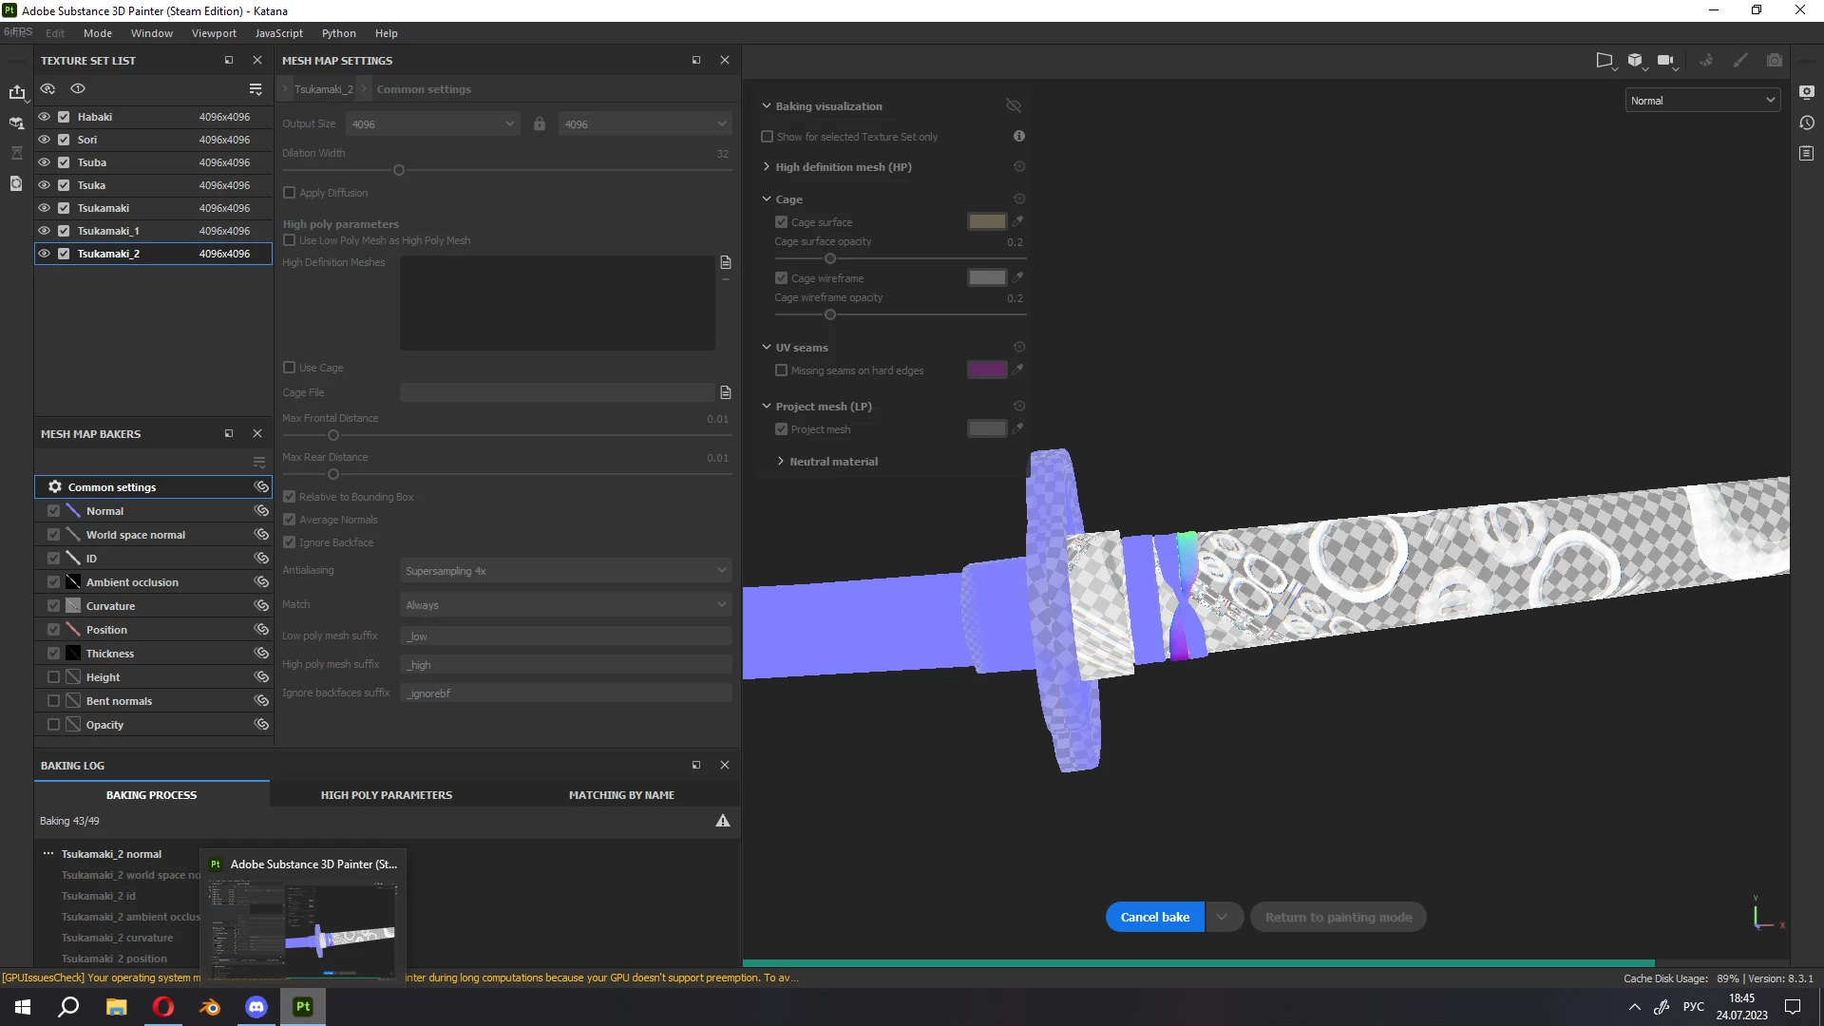Click the Cage surface color picker eyedropper
The height and width of the screenshot is (1026, 1824).
coord(1017,221)
